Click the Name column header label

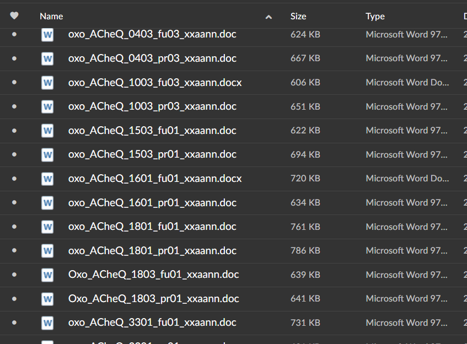pyautogui.click(x=51, y=17)
